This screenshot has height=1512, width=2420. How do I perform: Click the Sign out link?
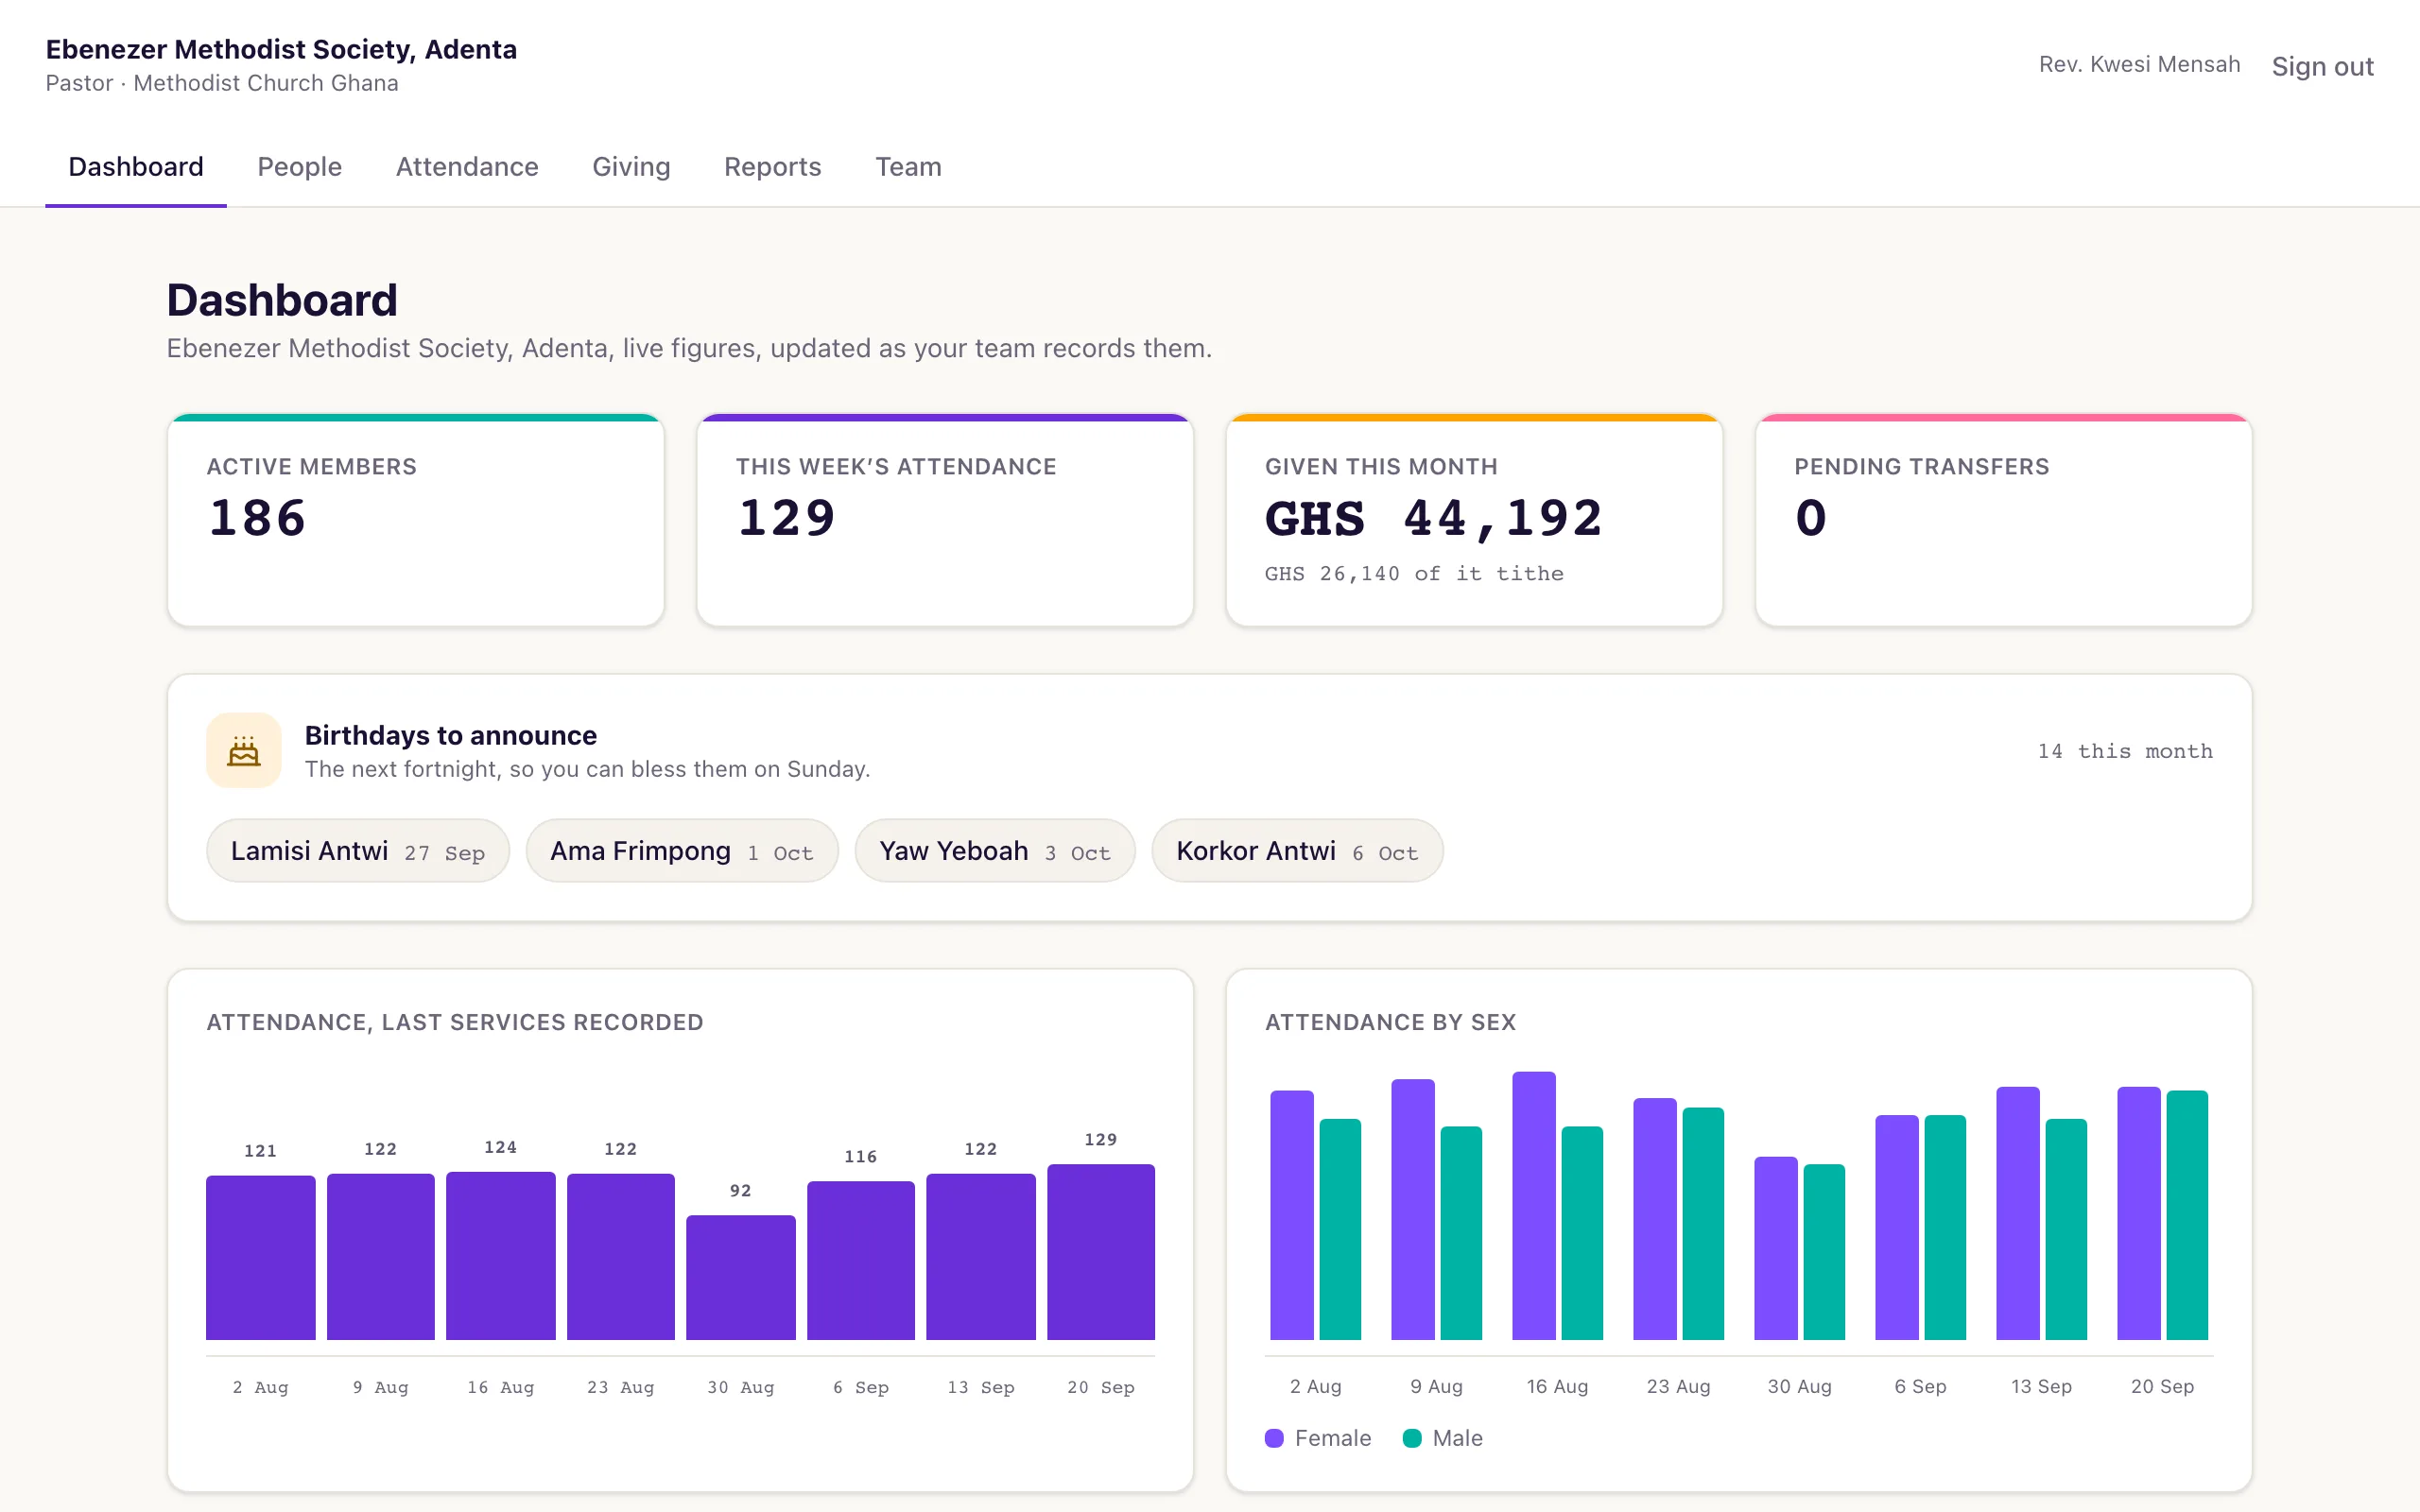2322,66
